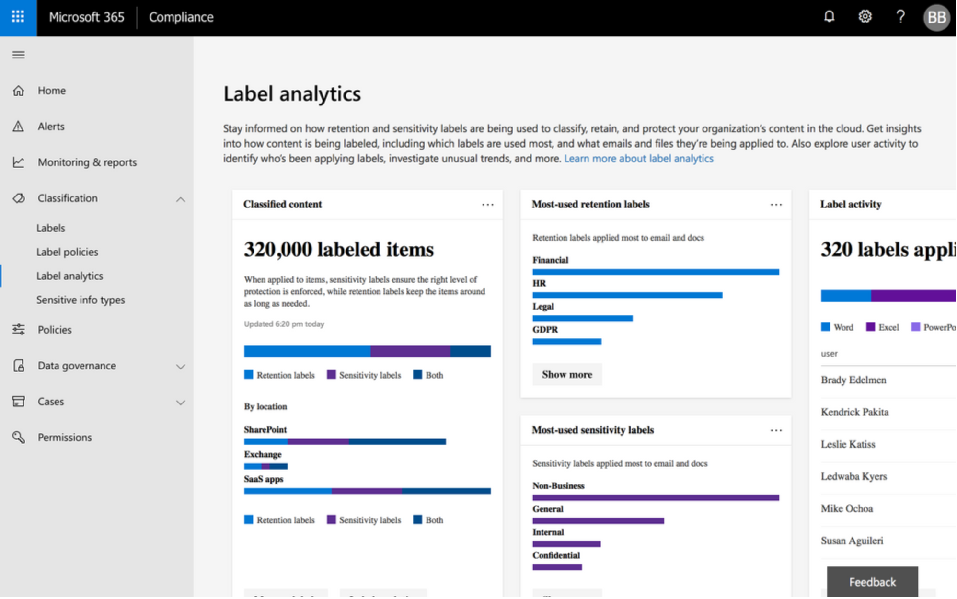Open Classified content card options menu
The height and width of the screenshot is (599, 957).
click(x=488, y=205)
